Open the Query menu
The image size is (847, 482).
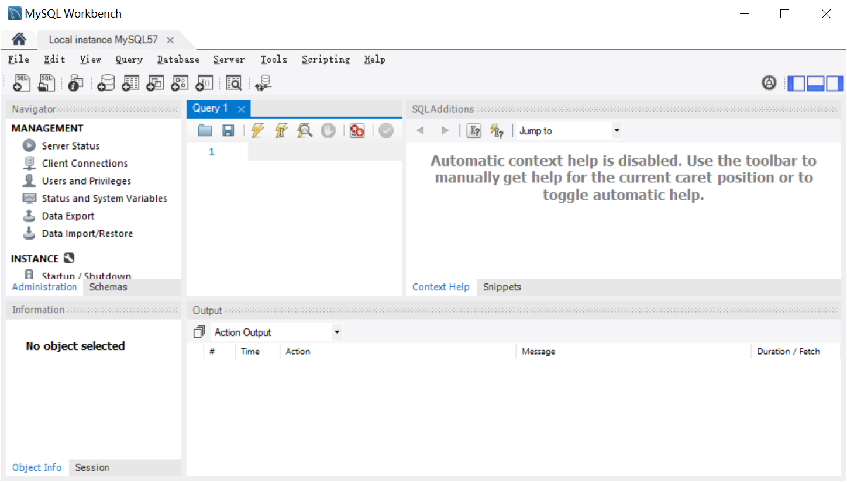click(x=129, y=60)
